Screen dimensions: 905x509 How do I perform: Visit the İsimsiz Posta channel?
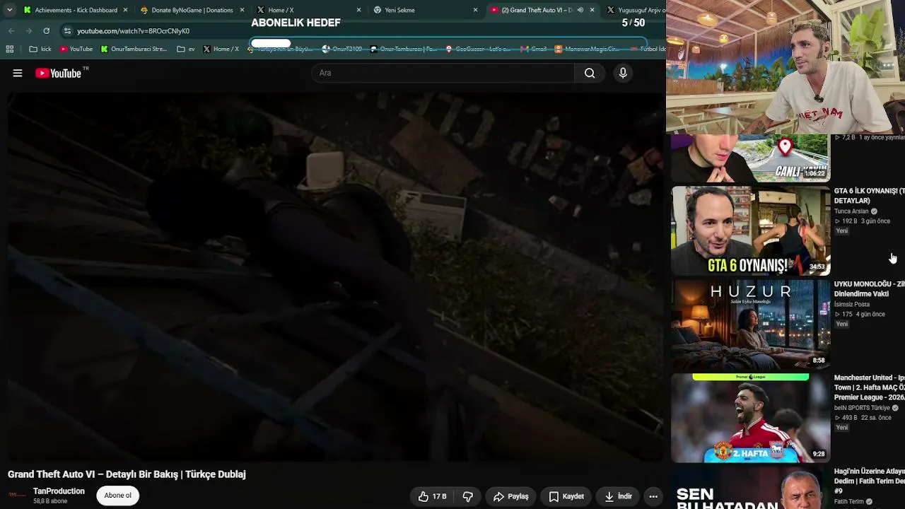pos(852,305)
